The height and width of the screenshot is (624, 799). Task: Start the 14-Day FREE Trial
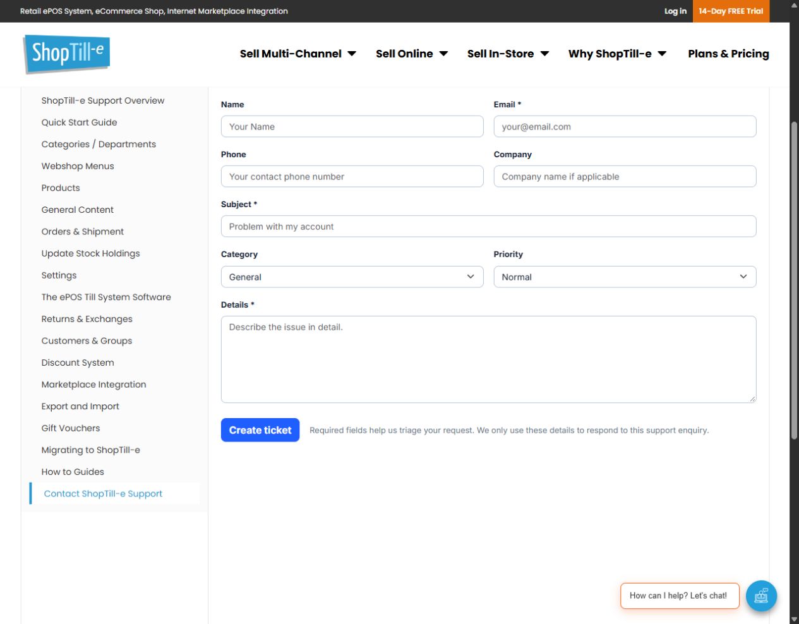pyautogui.click(x=731, y=11)
